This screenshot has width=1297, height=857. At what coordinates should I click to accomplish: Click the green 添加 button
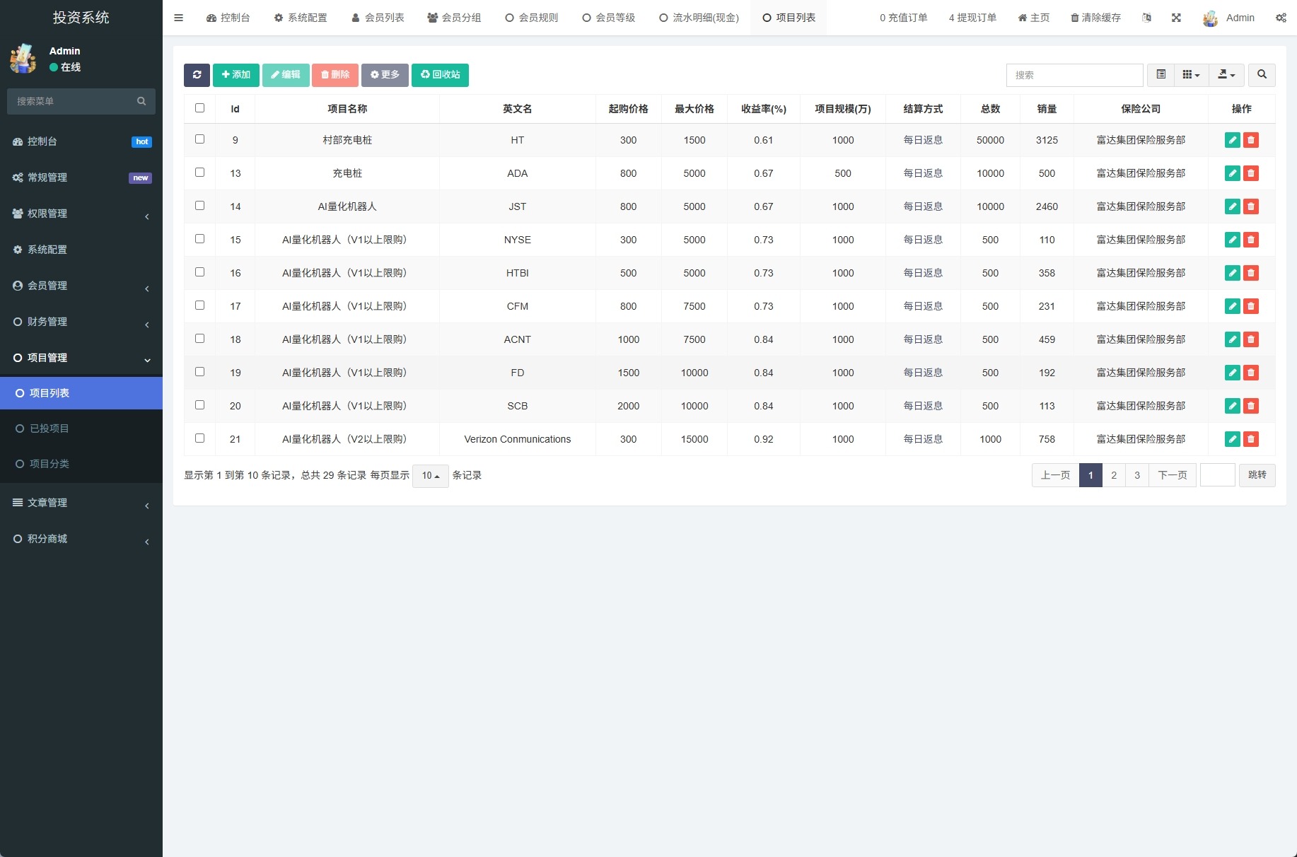point(235,75)
